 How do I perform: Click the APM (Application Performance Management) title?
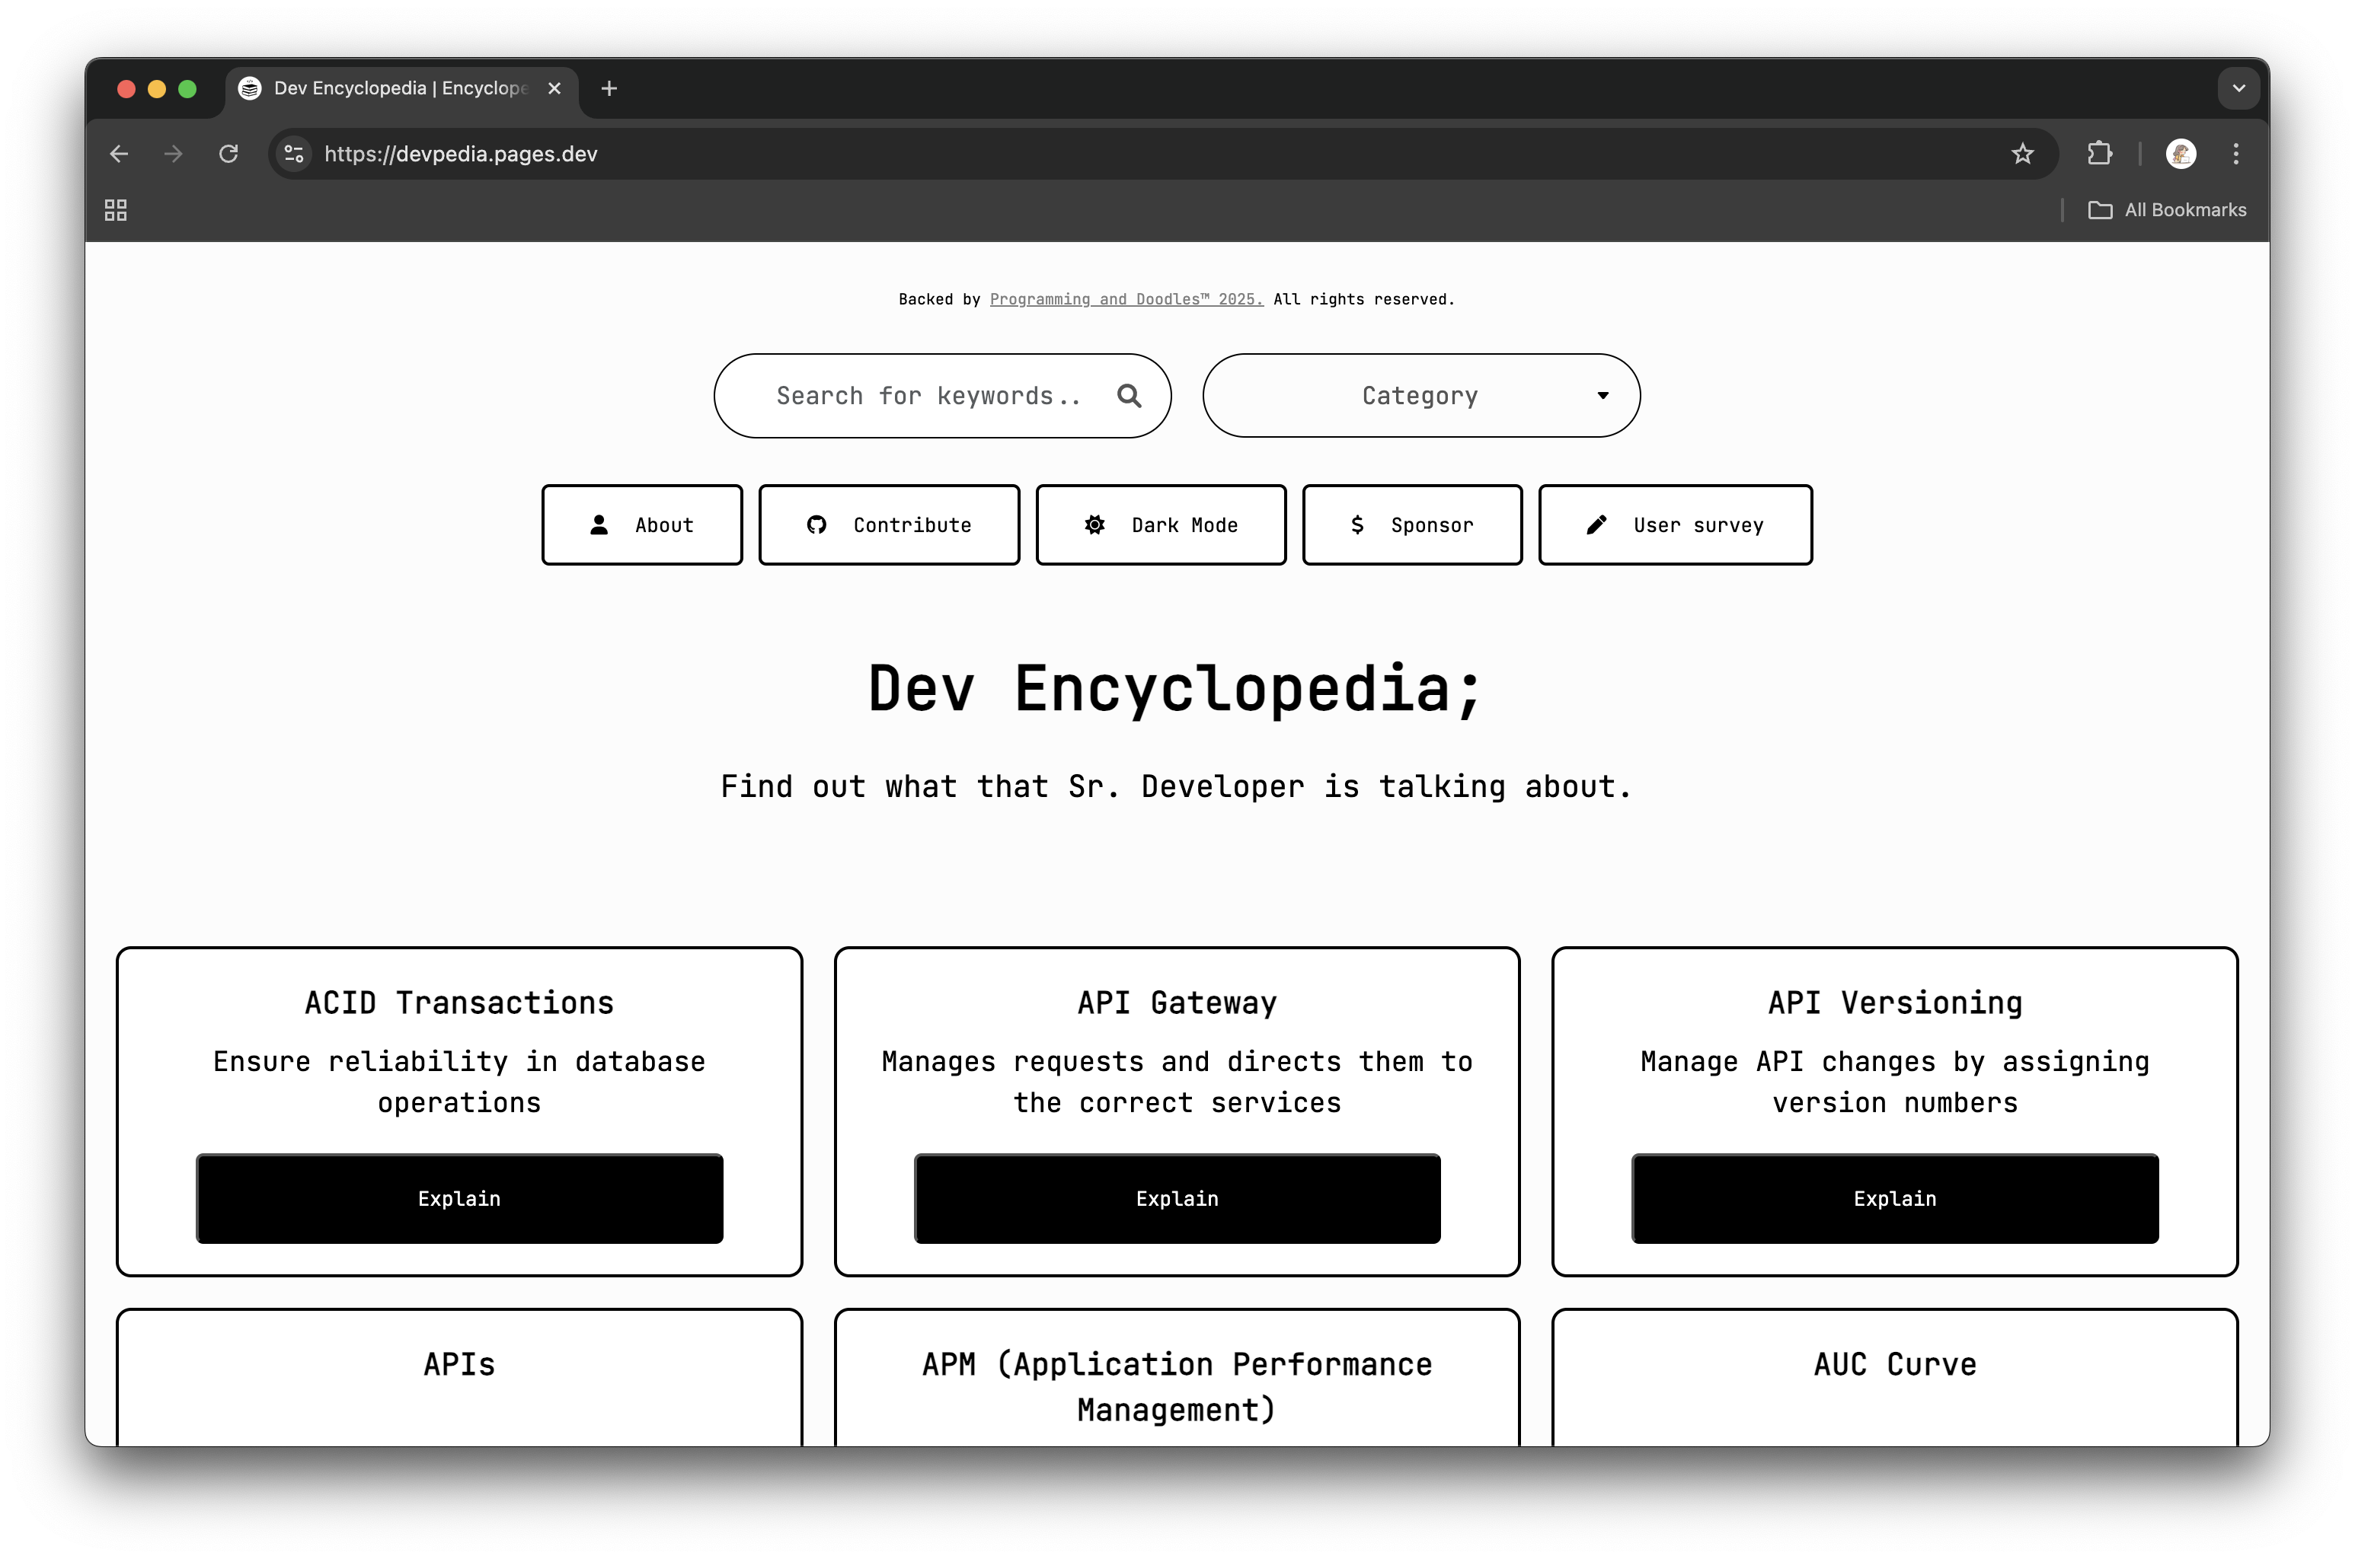pos(1177,1387)
